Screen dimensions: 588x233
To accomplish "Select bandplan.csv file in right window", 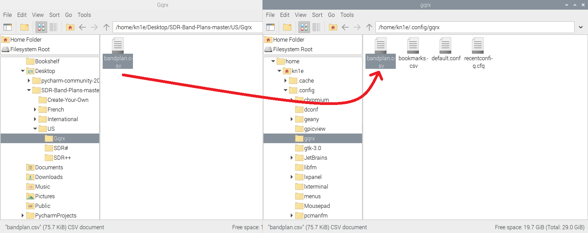I will pos(381,53).
